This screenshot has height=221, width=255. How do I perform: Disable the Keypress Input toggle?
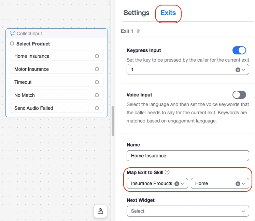[239, 51]
